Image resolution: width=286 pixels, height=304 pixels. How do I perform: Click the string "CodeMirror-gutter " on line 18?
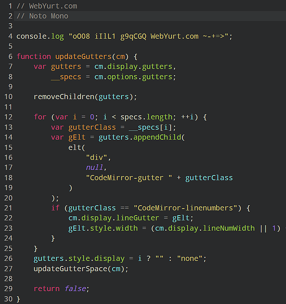[x=129, y=178]
